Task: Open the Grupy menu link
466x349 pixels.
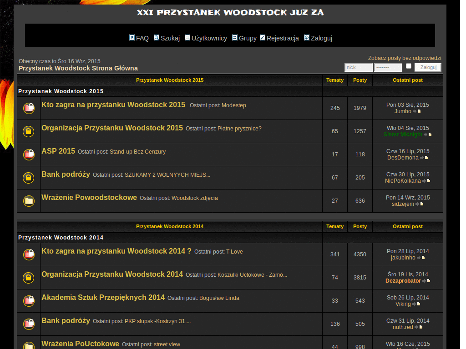Action: click(x=248, y=38)
